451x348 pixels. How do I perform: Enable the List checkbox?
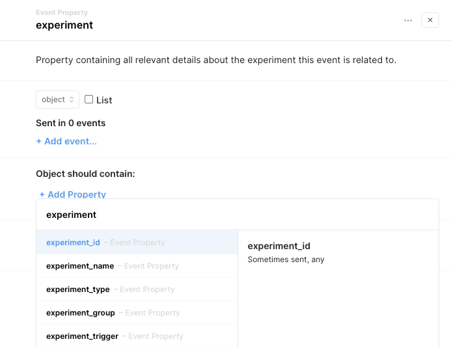pos(89,99)
